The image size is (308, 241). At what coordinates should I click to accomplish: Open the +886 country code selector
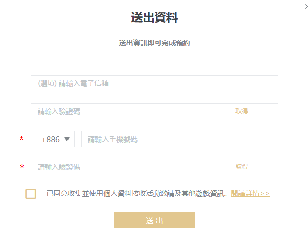[x=53, y=139]
